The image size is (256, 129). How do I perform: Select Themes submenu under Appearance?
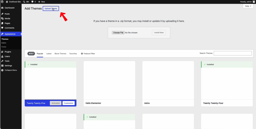[5, 39]
